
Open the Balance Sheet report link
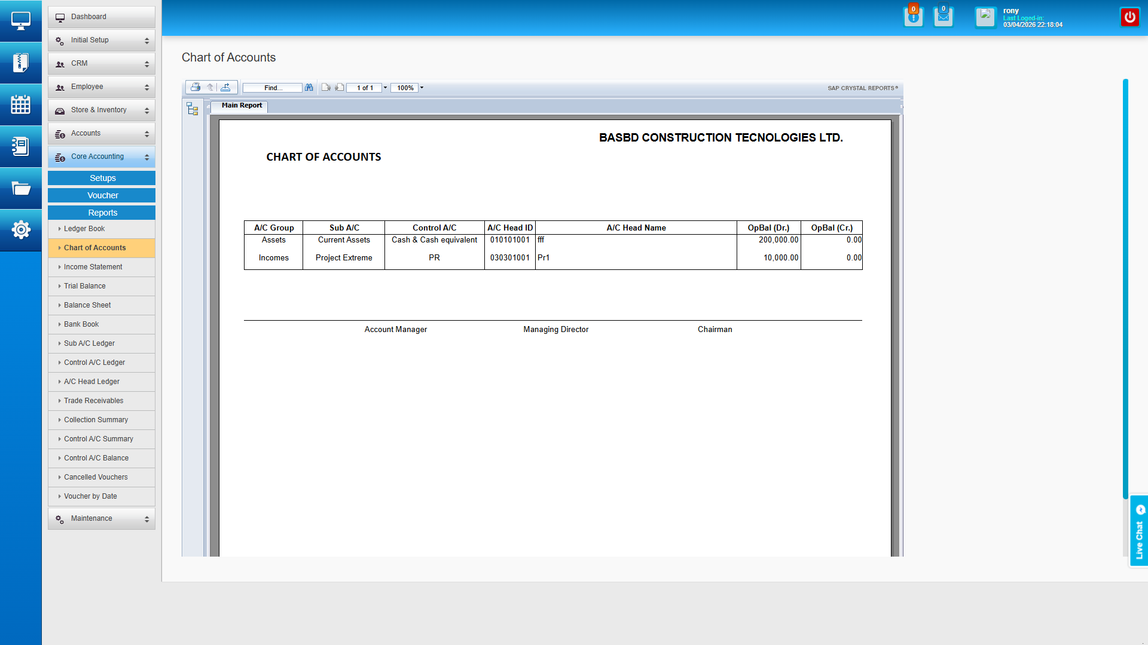pos(87,305)
